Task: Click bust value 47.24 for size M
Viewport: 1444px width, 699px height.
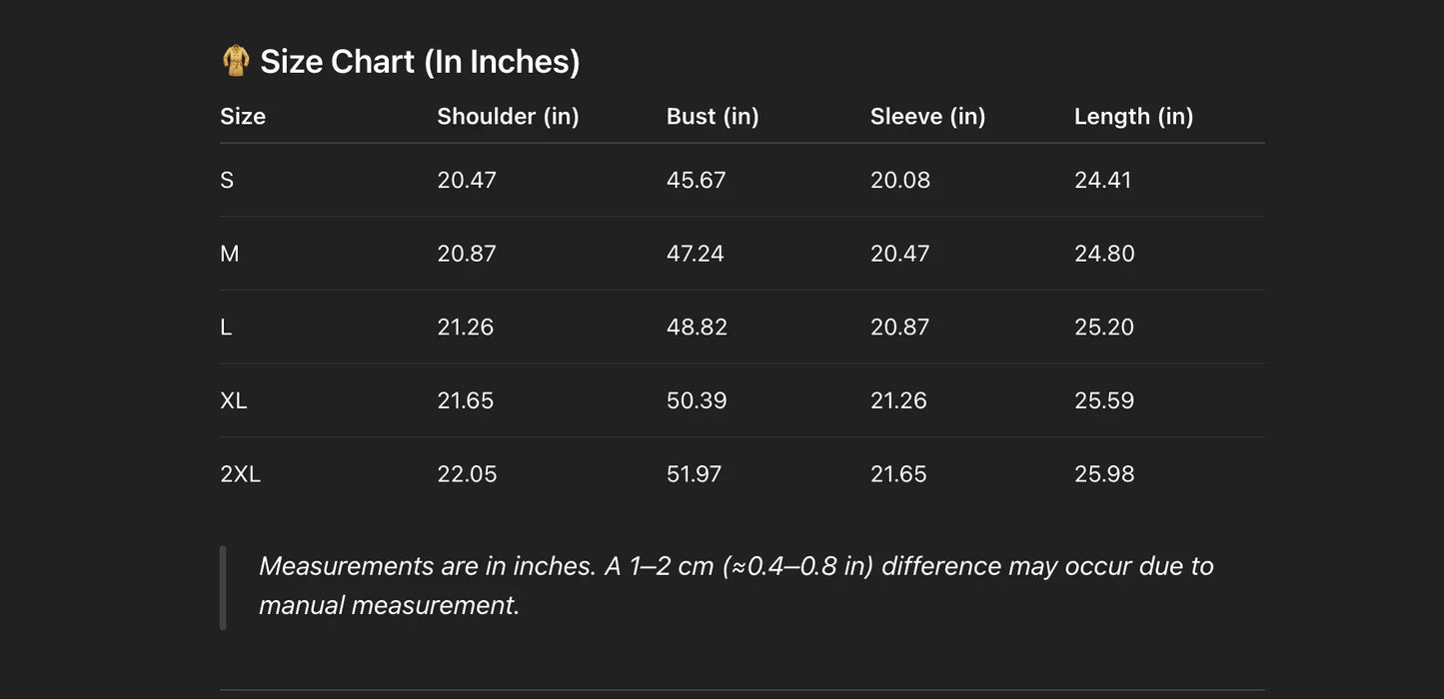Action: pyautogui.click(x=695, y=254)
